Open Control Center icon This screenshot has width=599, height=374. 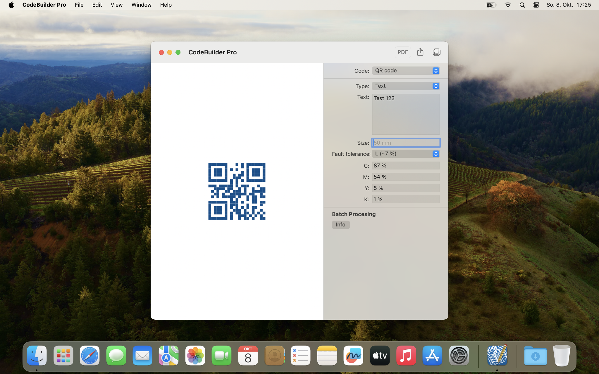(536, 5)
